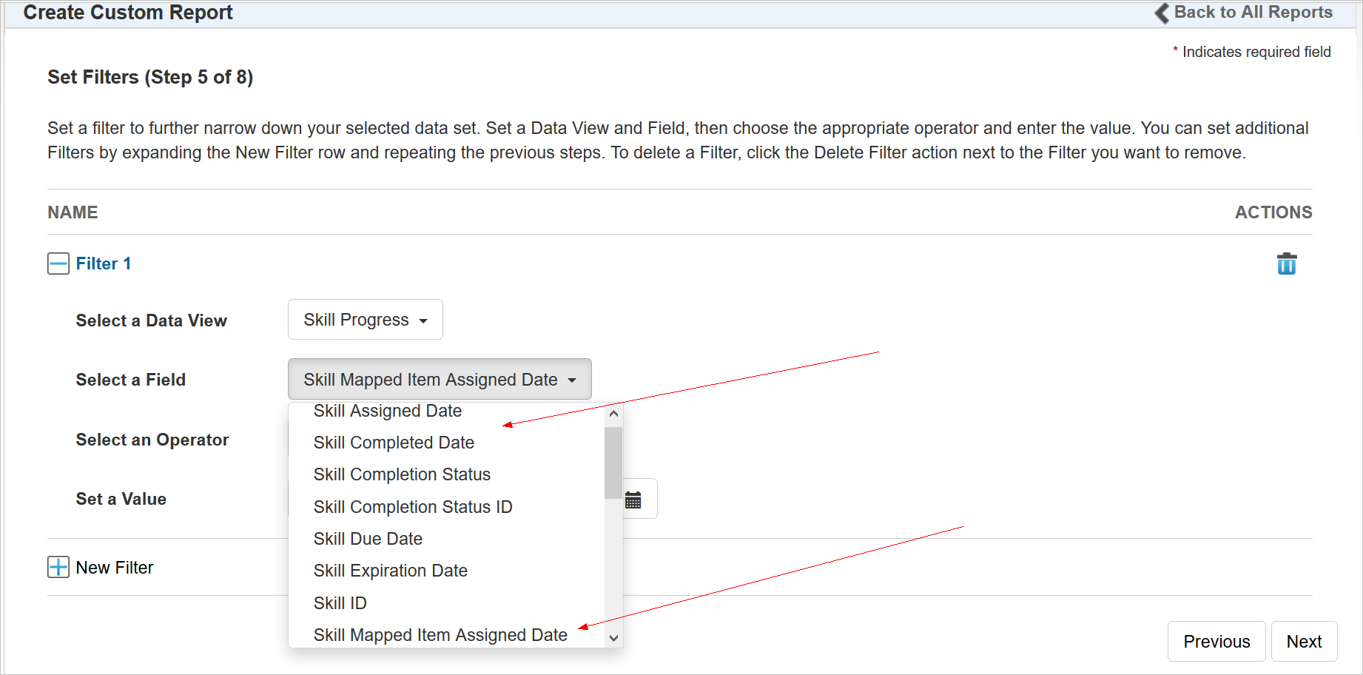Proceed with the Next button

tap(1304, 641)
